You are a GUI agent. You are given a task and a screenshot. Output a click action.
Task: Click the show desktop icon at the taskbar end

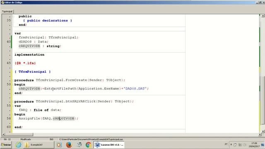(263, 145)
